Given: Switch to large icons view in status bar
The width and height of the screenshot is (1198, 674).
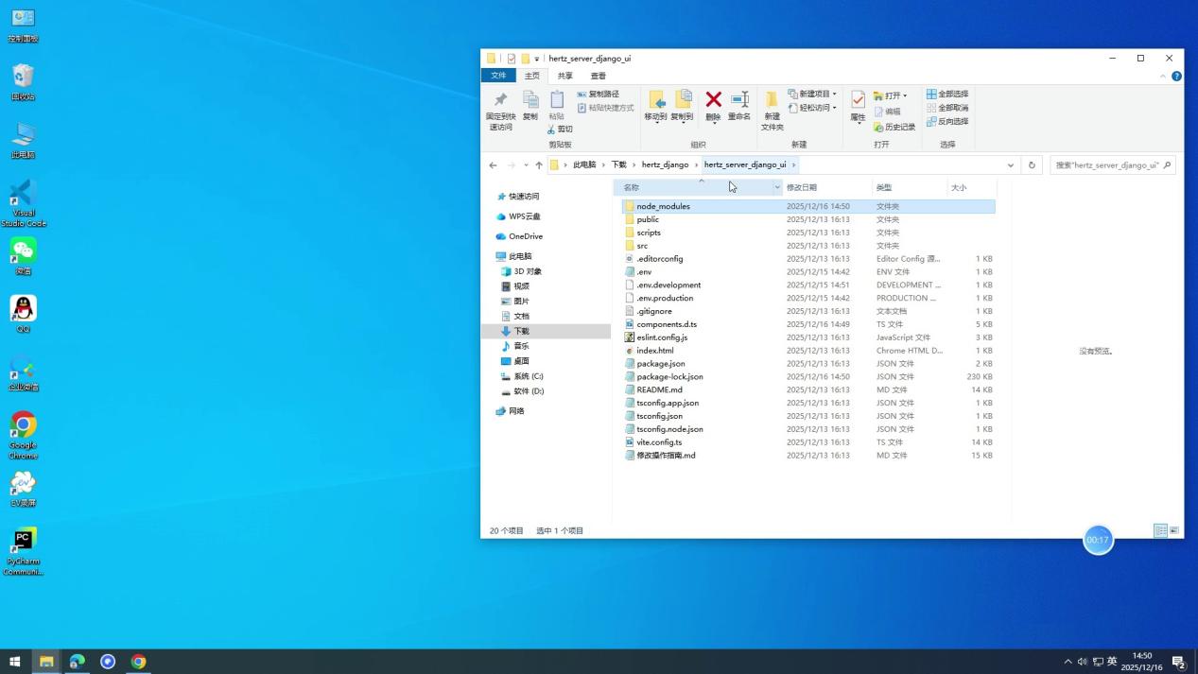Looking at the screenshot, I should (x=1174, y=530).
